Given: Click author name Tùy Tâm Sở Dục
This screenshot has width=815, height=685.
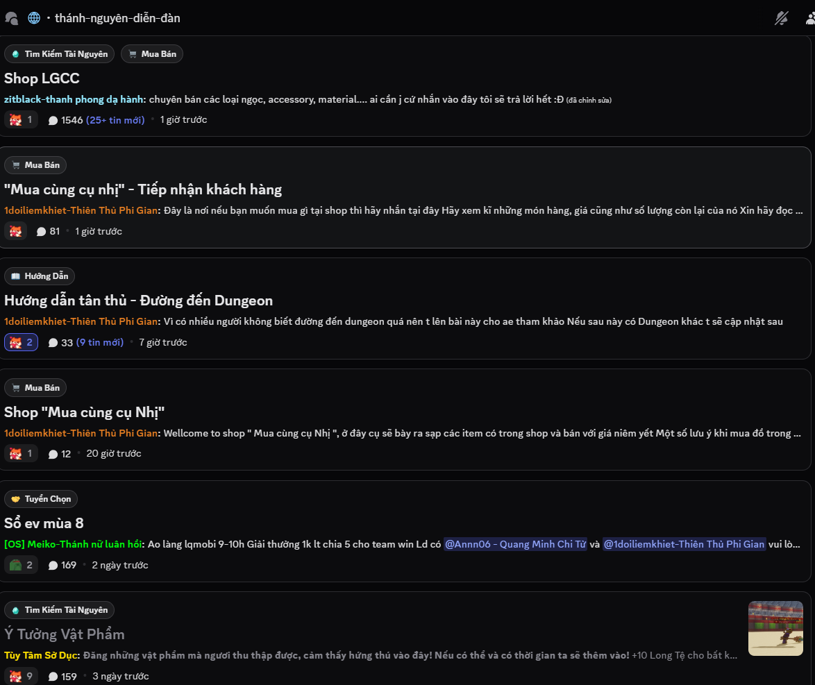Looking at the screenshot, I should tap(42, 655).
